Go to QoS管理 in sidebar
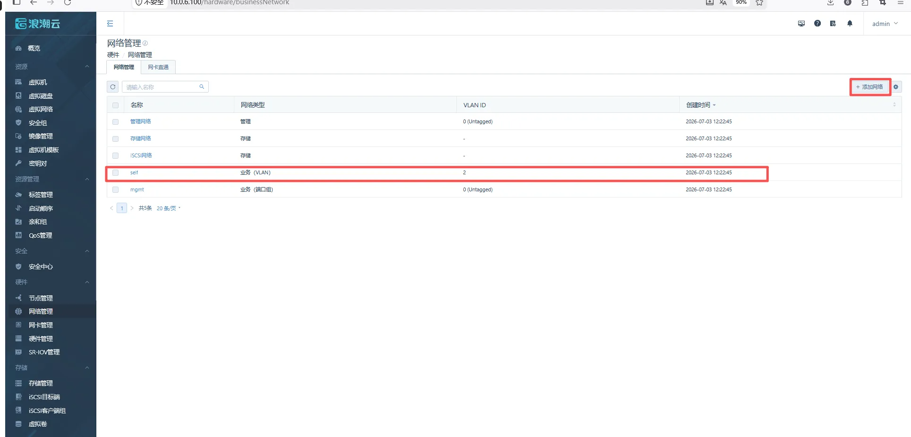 tap(40, 235)
